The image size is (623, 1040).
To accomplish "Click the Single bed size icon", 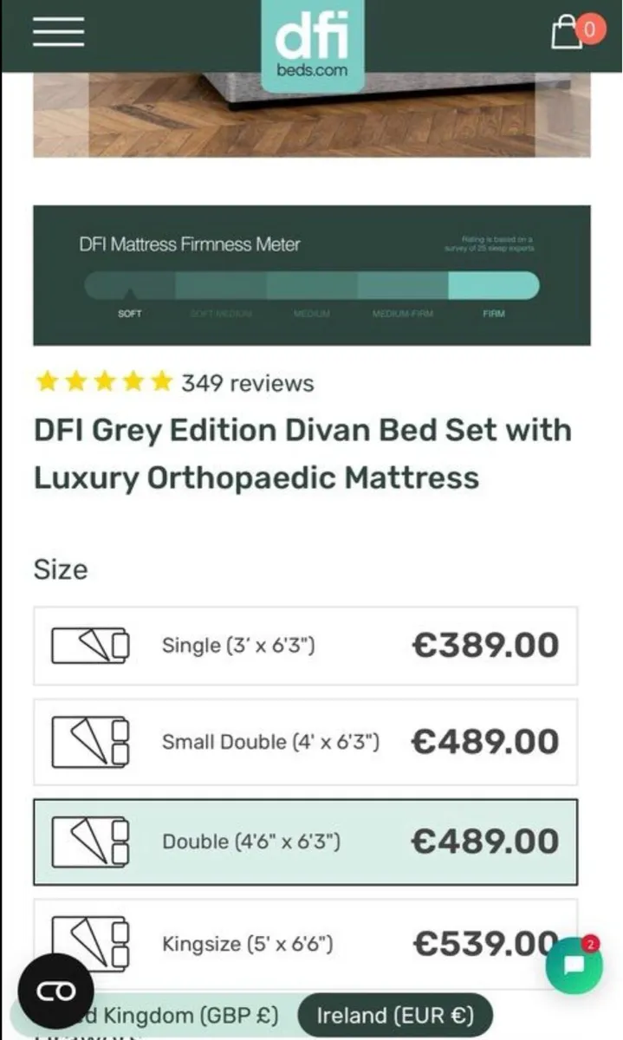I will [89, 645].
